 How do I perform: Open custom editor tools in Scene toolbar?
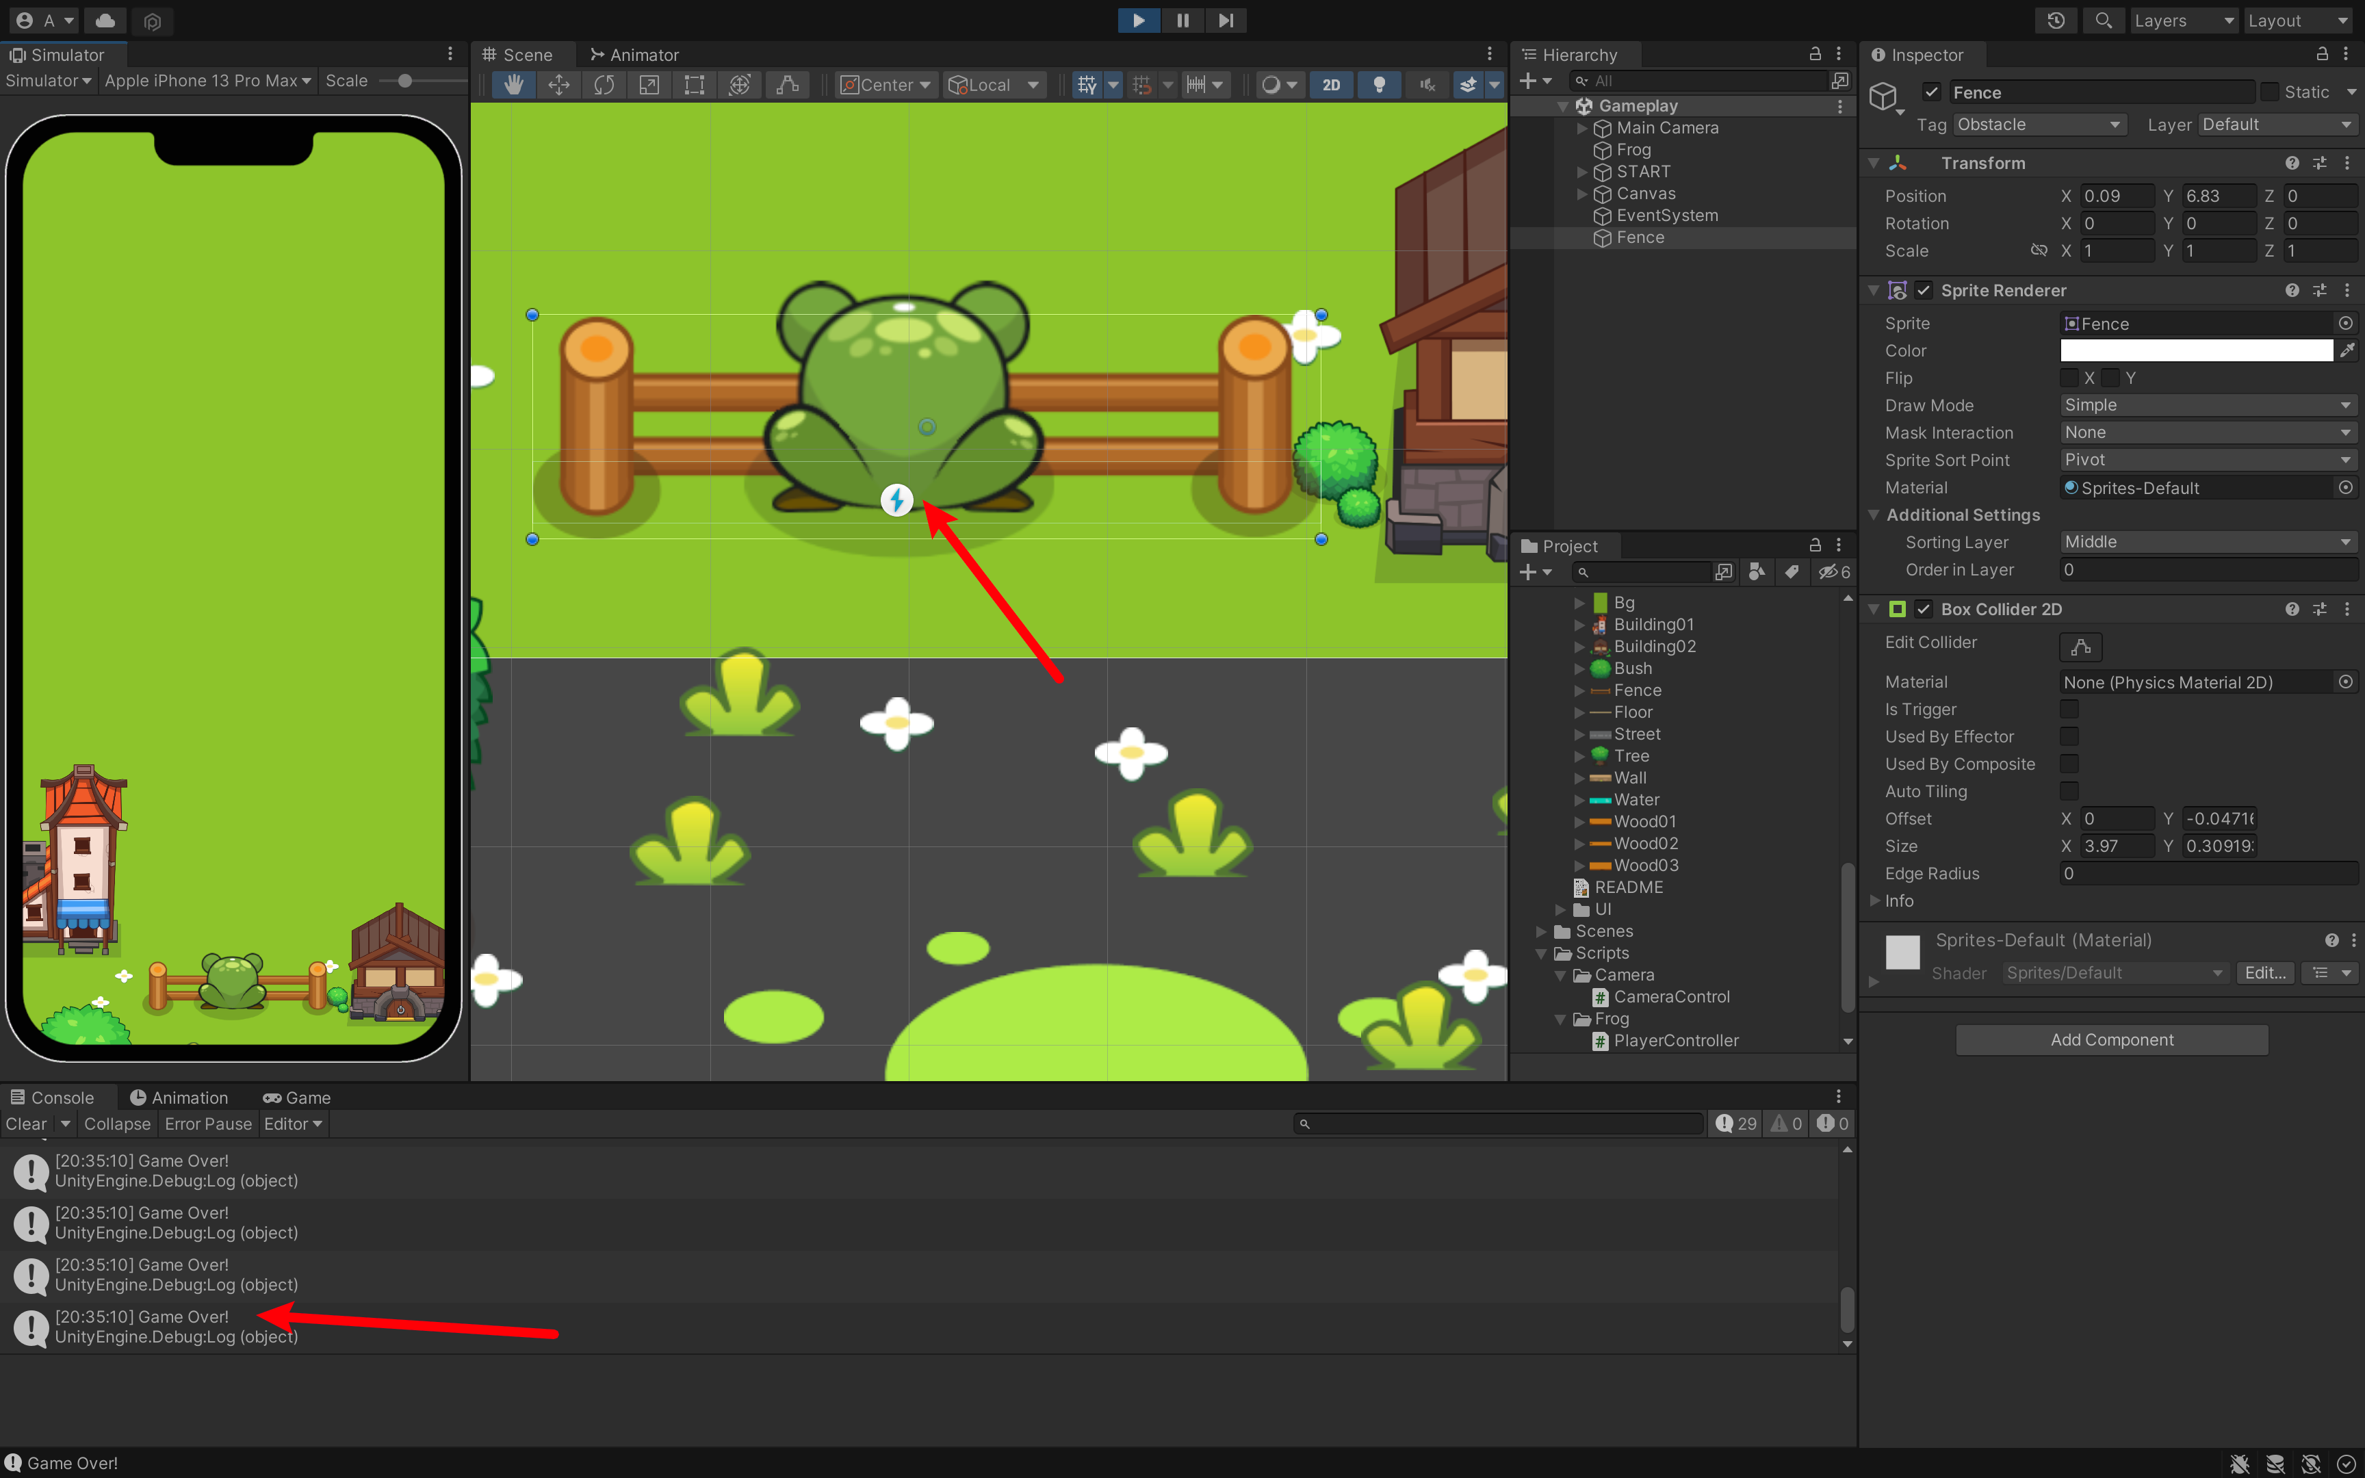pyautogui.click(x=787, y=85)
